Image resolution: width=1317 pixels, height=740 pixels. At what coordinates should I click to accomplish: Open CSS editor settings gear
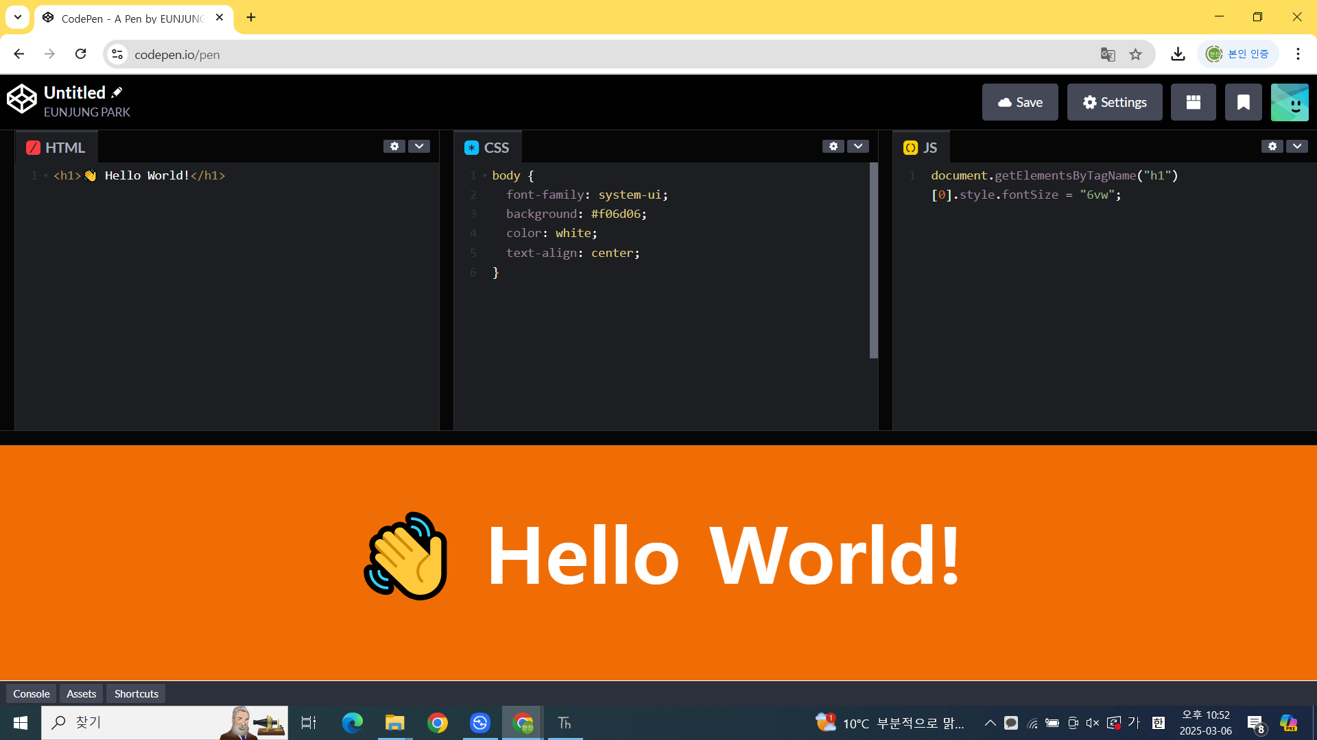[x=833, y=146]
